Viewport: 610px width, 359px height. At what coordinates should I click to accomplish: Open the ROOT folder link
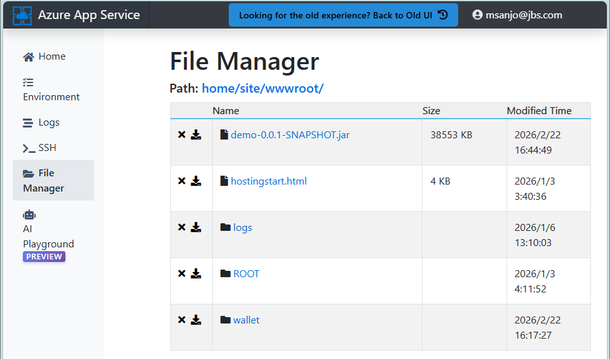247,274
